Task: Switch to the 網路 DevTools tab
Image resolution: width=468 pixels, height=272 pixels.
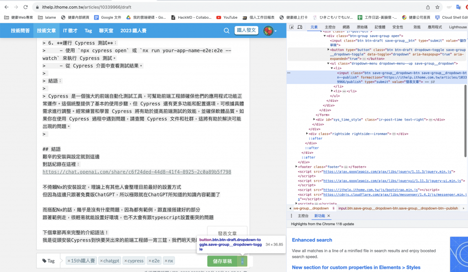Action: tap(346, 27)
